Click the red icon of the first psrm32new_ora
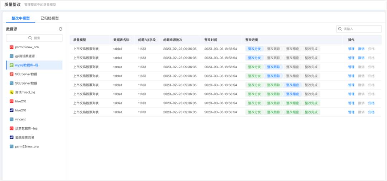This screenshot has height=181, width=387. coord(11,47)
